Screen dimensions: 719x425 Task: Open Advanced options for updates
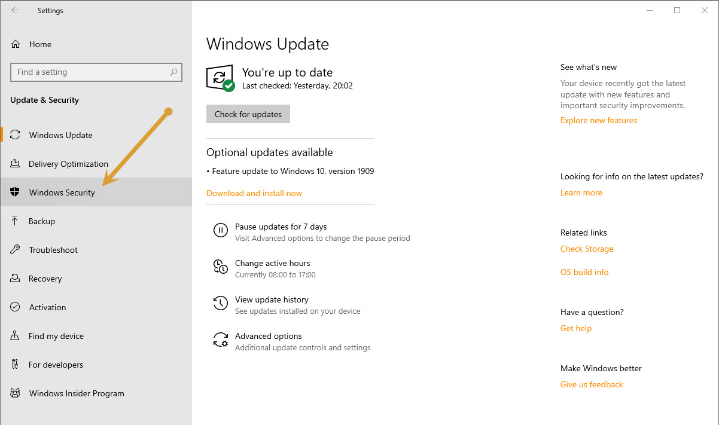tap(268, 336)
